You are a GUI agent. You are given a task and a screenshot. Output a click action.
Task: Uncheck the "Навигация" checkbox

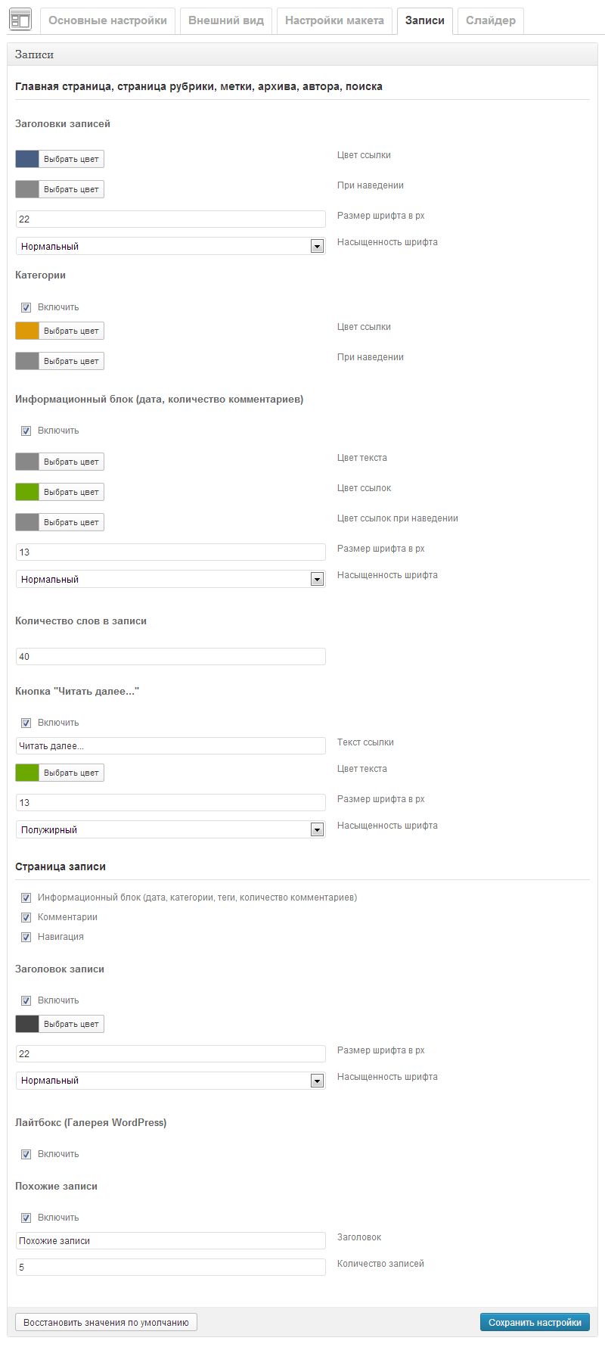pos(26,937)
